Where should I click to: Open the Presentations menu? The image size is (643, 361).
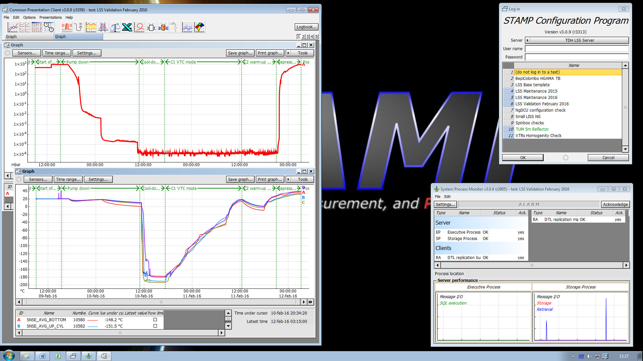[51, 17]
